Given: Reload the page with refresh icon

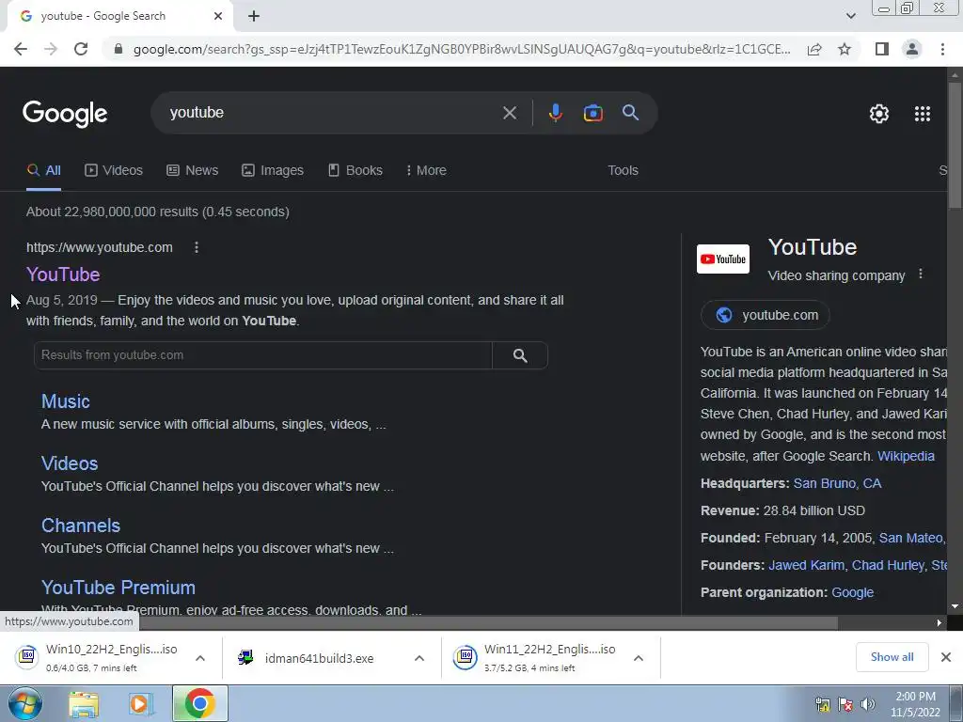Looking at the screenshot, I should point(81,49).
